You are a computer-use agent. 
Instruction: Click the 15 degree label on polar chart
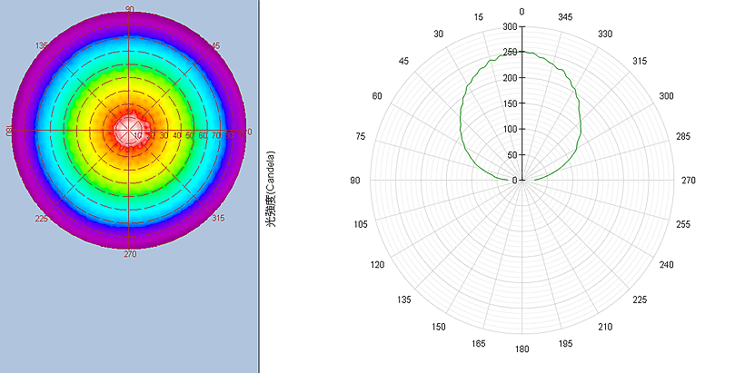[x=478, y=17]
